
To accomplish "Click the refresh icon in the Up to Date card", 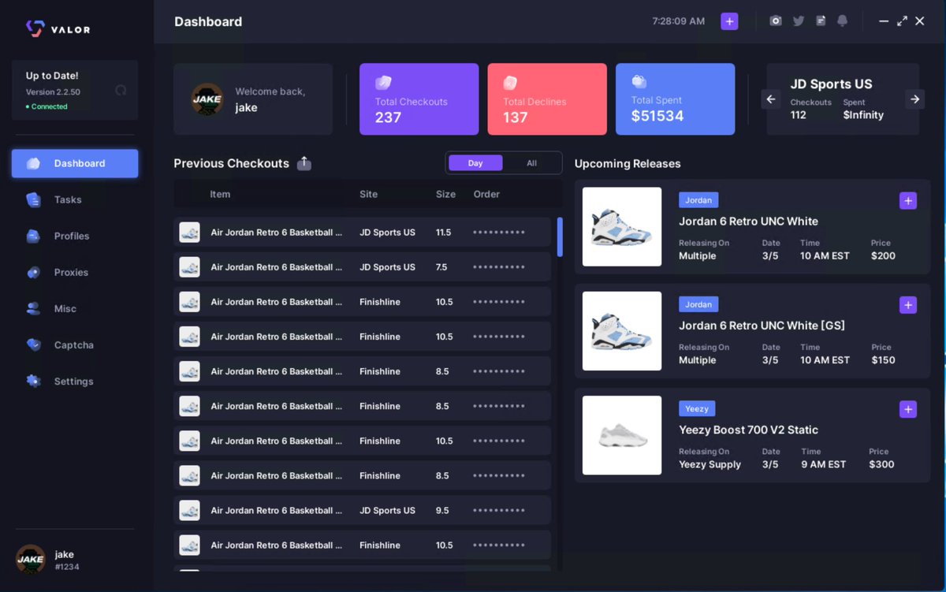I will [121, 90].
